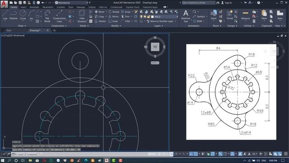Click the Group tool

coord(230,15)
